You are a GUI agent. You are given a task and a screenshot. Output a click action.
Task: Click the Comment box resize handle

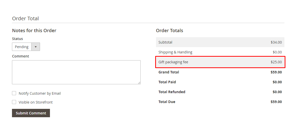tap(139, 83)
